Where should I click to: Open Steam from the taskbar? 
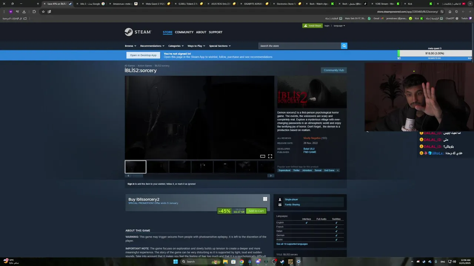click(282, 262)
